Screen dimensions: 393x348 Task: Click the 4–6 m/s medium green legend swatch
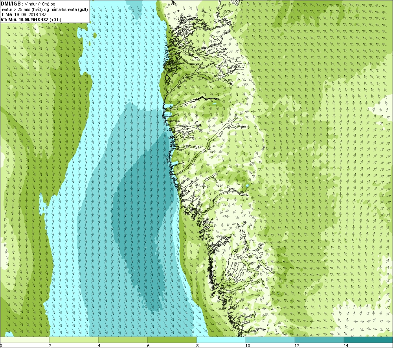coord(123,340)
